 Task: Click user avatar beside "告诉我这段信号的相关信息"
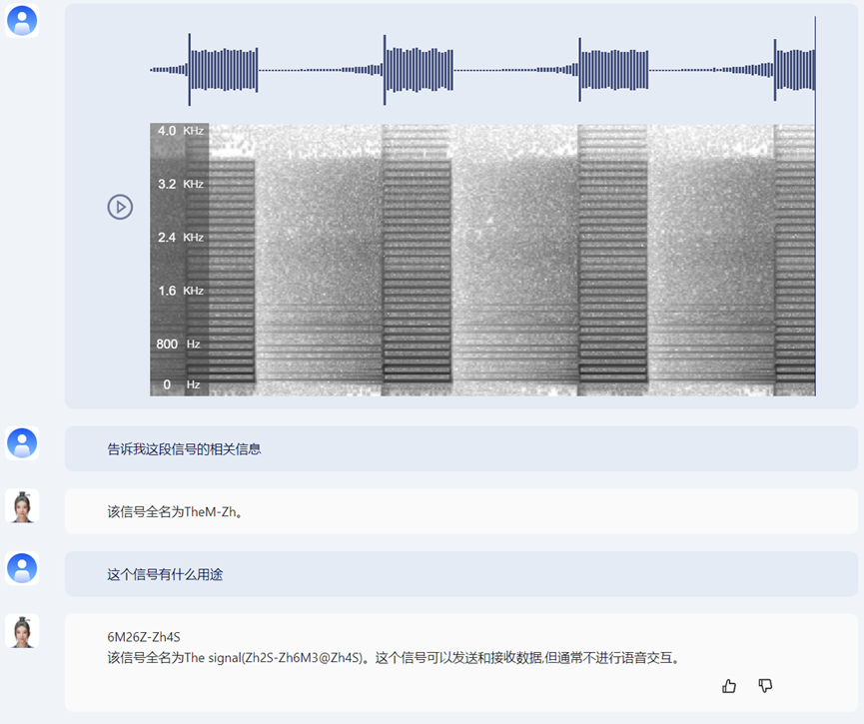click(22, 443)
